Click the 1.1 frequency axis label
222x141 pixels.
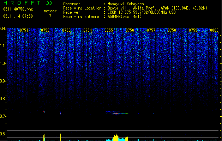3,46
